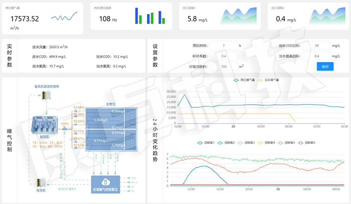This screenshot has height=204, width=351.
Task: Click the 100% main valve icon
Action: click(x=65, y=129)
